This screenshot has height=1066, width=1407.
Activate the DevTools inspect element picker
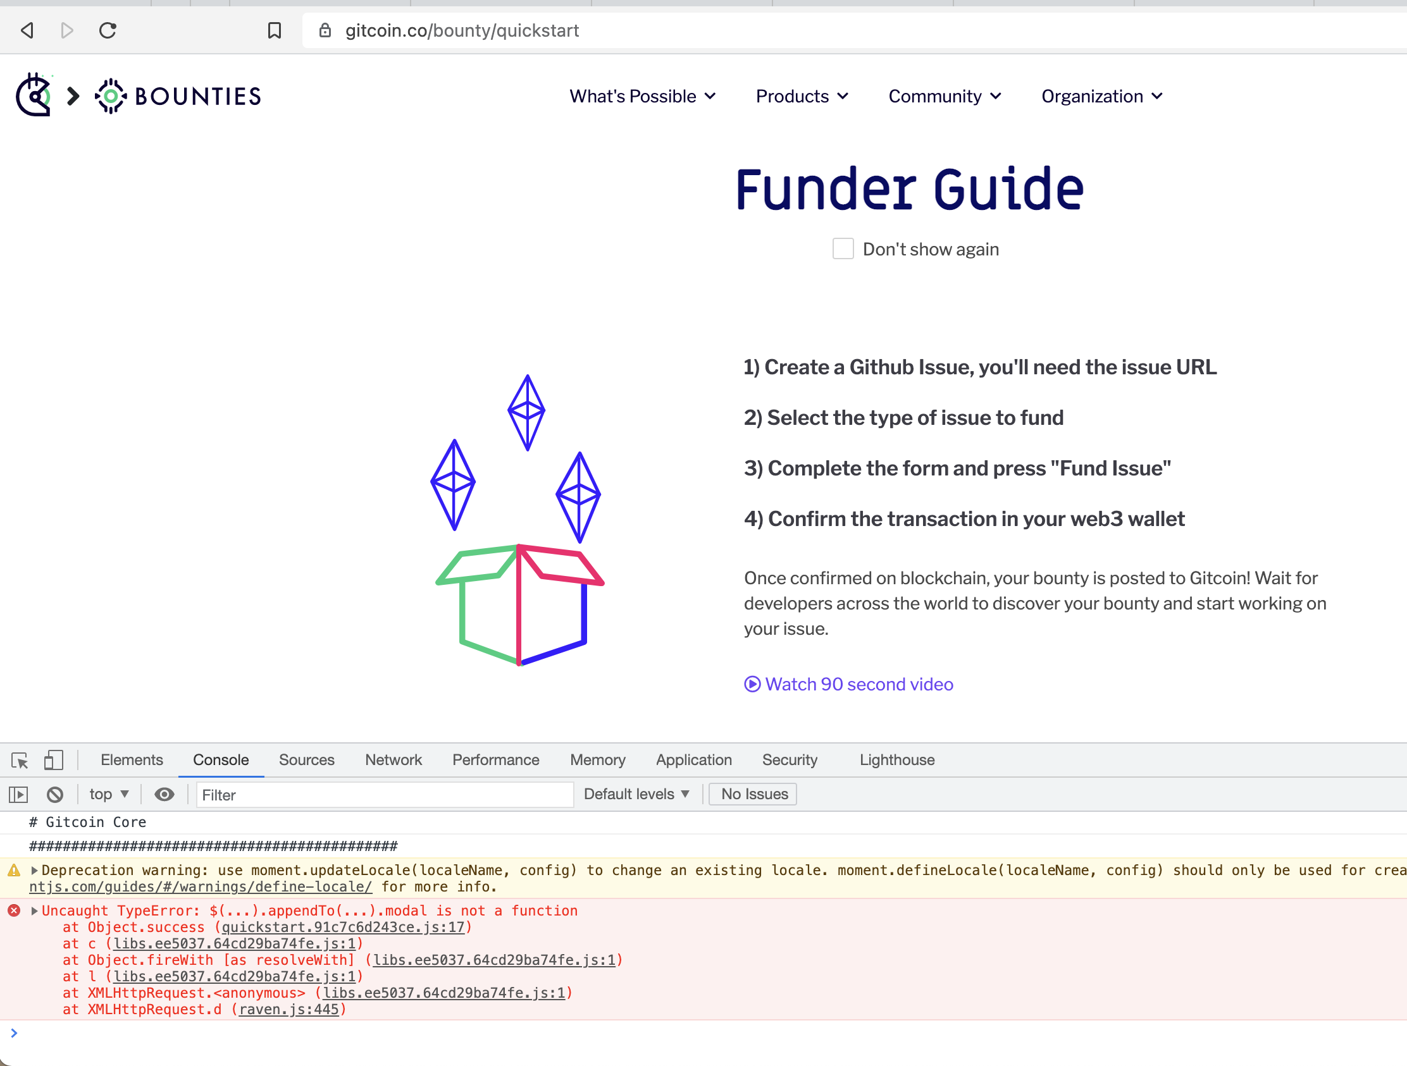[x=20, y=760]
